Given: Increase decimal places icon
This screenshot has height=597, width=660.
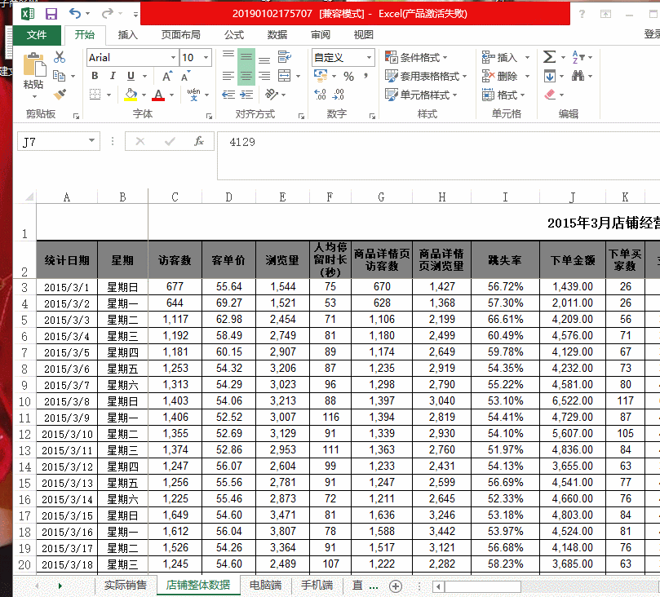Looking at the screenshot, I should coord(320,95).
